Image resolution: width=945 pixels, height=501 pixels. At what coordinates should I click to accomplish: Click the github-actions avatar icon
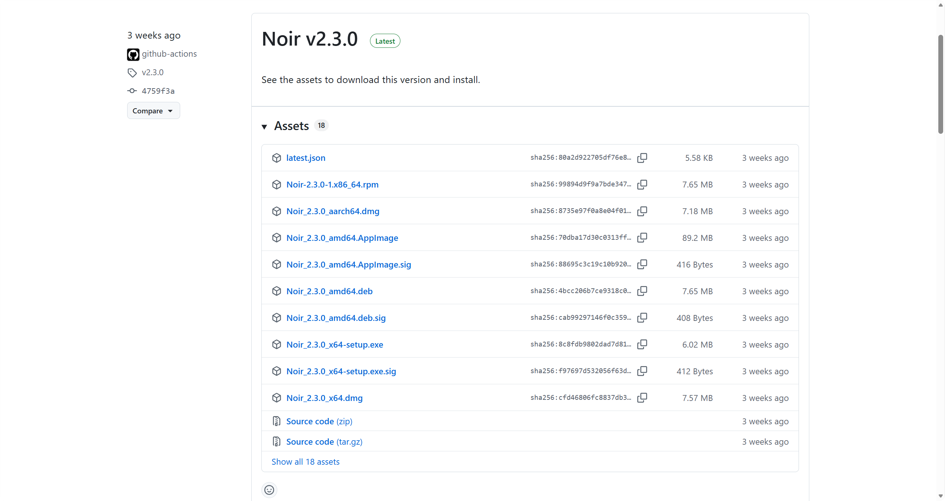click(x=133, y=54)
